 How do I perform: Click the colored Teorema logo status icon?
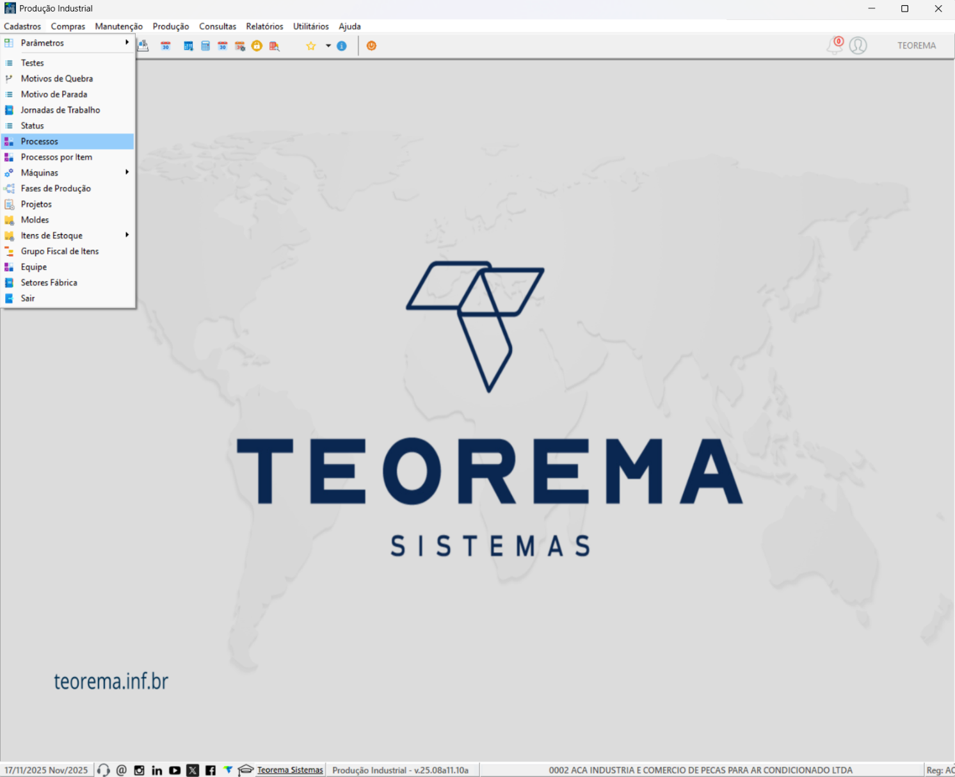point(228,770)
